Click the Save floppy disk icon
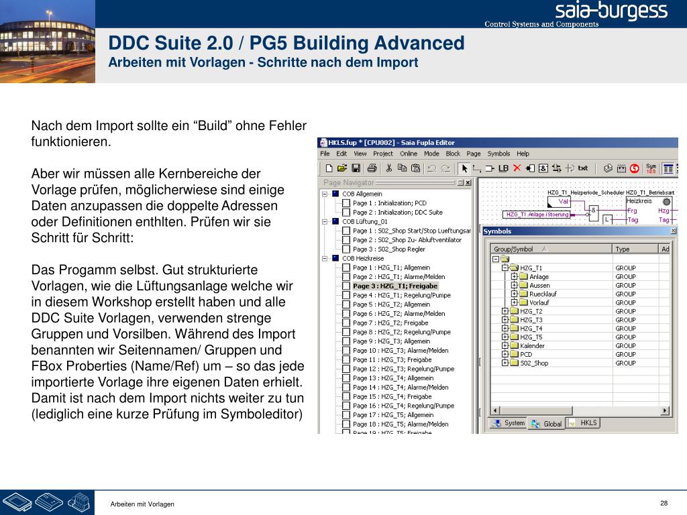Screen dimensions: 687x515 (x=356, y=168)
